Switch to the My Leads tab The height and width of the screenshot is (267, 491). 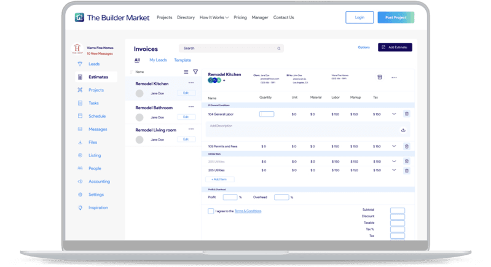pos(158,60)
